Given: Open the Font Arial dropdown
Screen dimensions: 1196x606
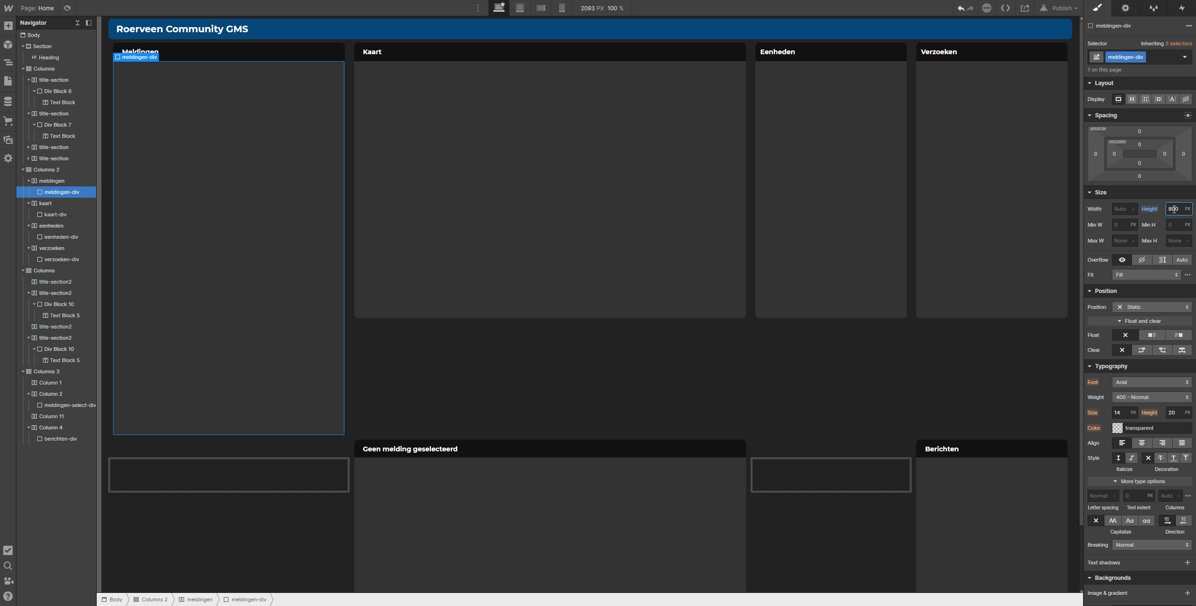Looking at the screenshot, I should coord(1152,382).
